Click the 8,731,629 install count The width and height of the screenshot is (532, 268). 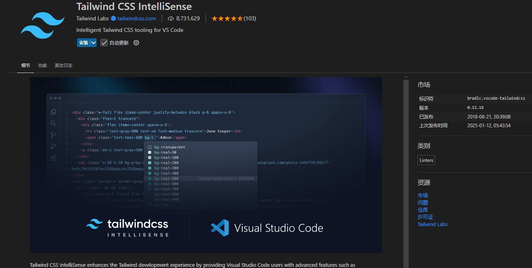coord(188,18)
